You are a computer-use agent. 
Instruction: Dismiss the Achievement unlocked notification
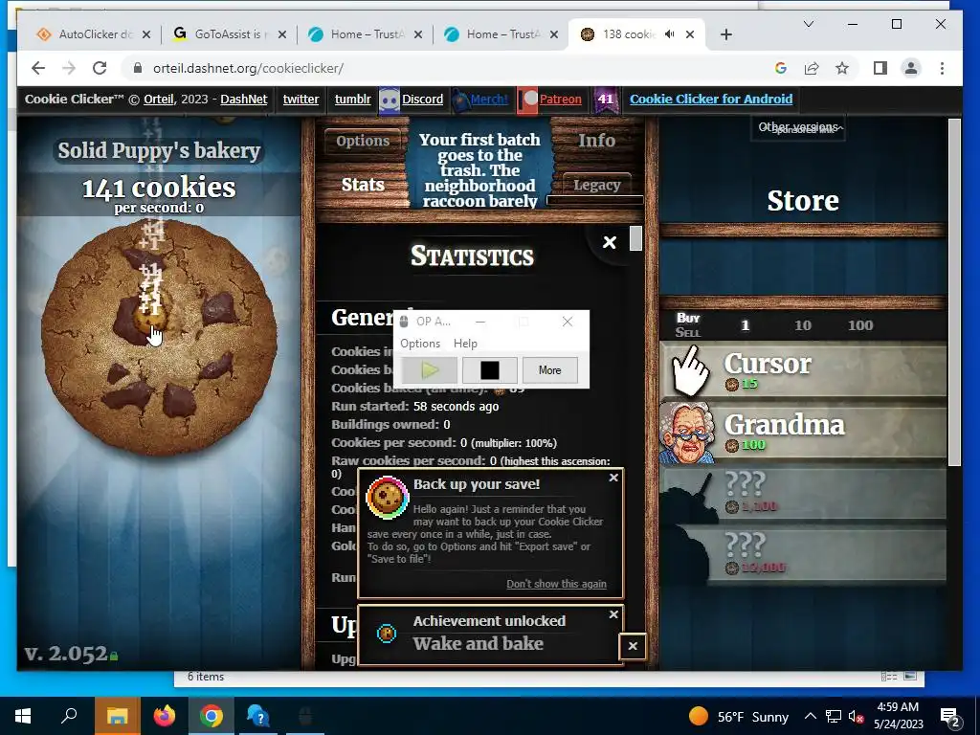click(x=613, y=614)
